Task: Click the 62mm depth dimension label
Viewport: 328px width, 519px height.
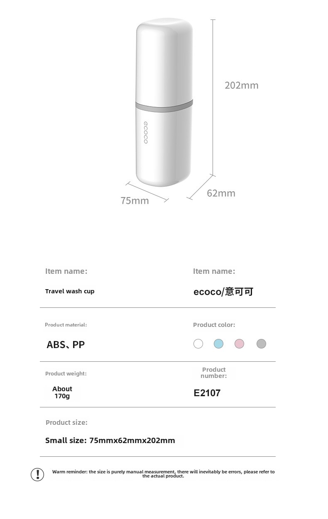Action: click(x=221, y=193)
